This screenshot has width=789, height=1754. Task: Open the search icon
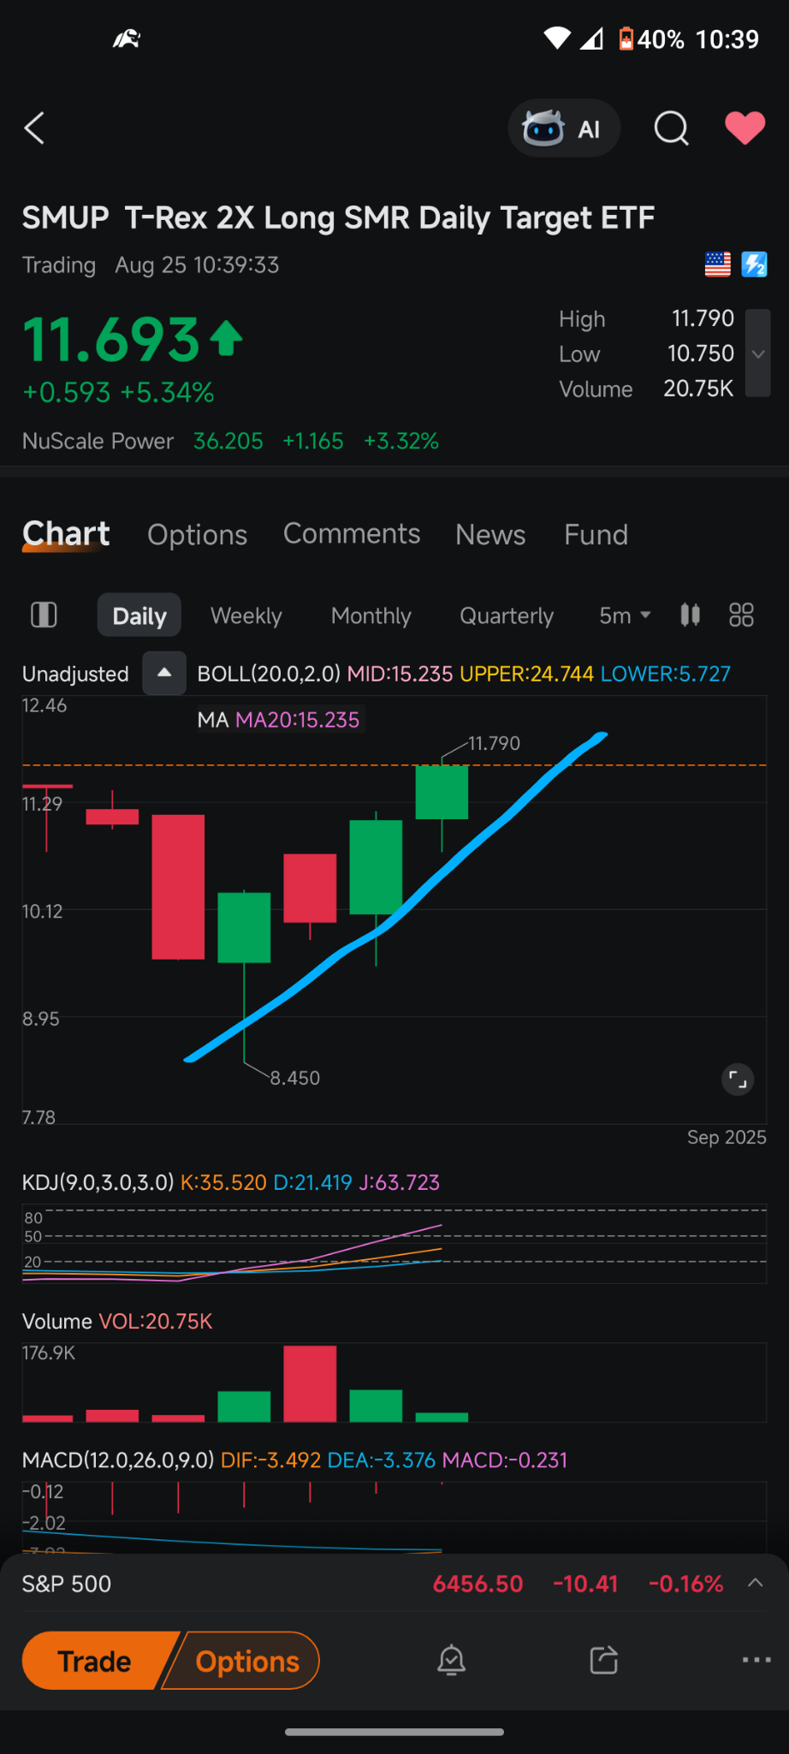671,128
